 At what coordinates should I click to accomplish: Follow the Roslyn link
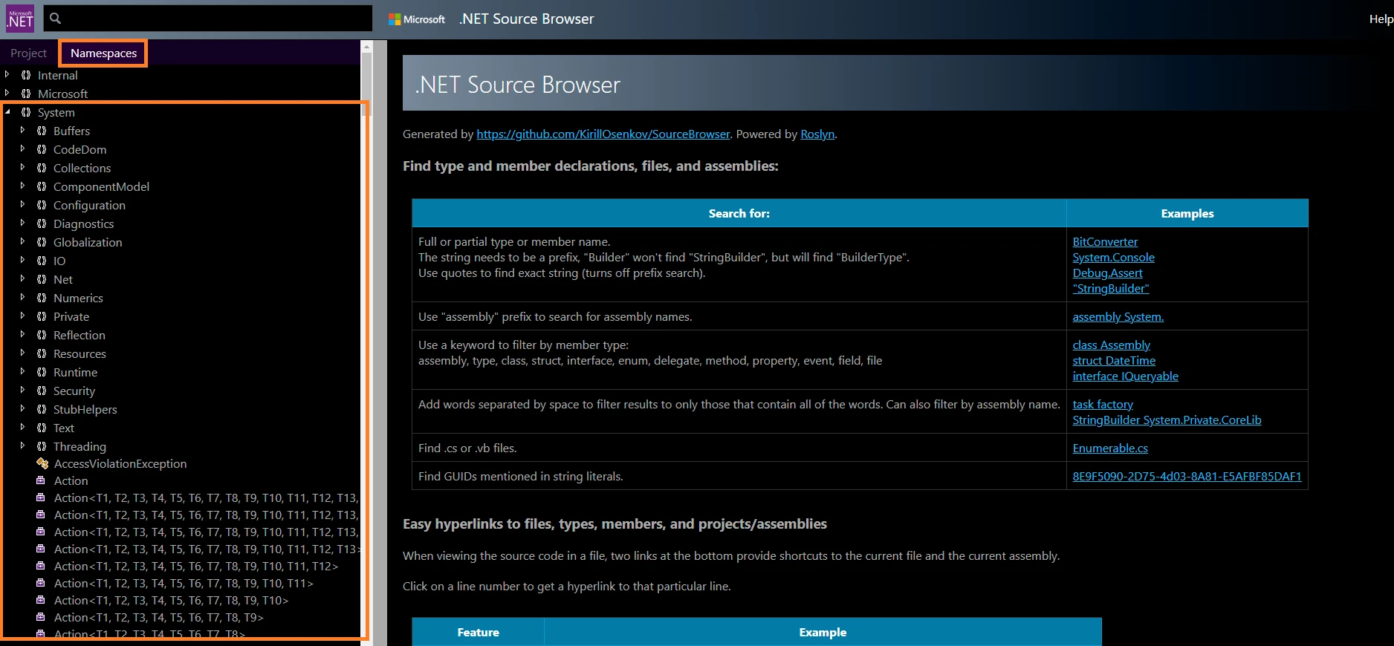click(817, 134)
